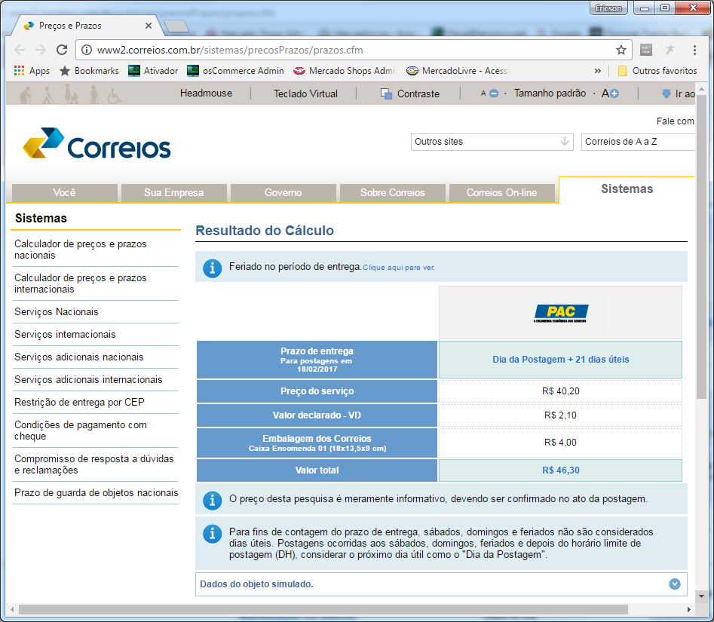Viewport: 714px width, 622px height.
Task: Click the Clique aqui para ver holiday link
Action: pos(398,268)
